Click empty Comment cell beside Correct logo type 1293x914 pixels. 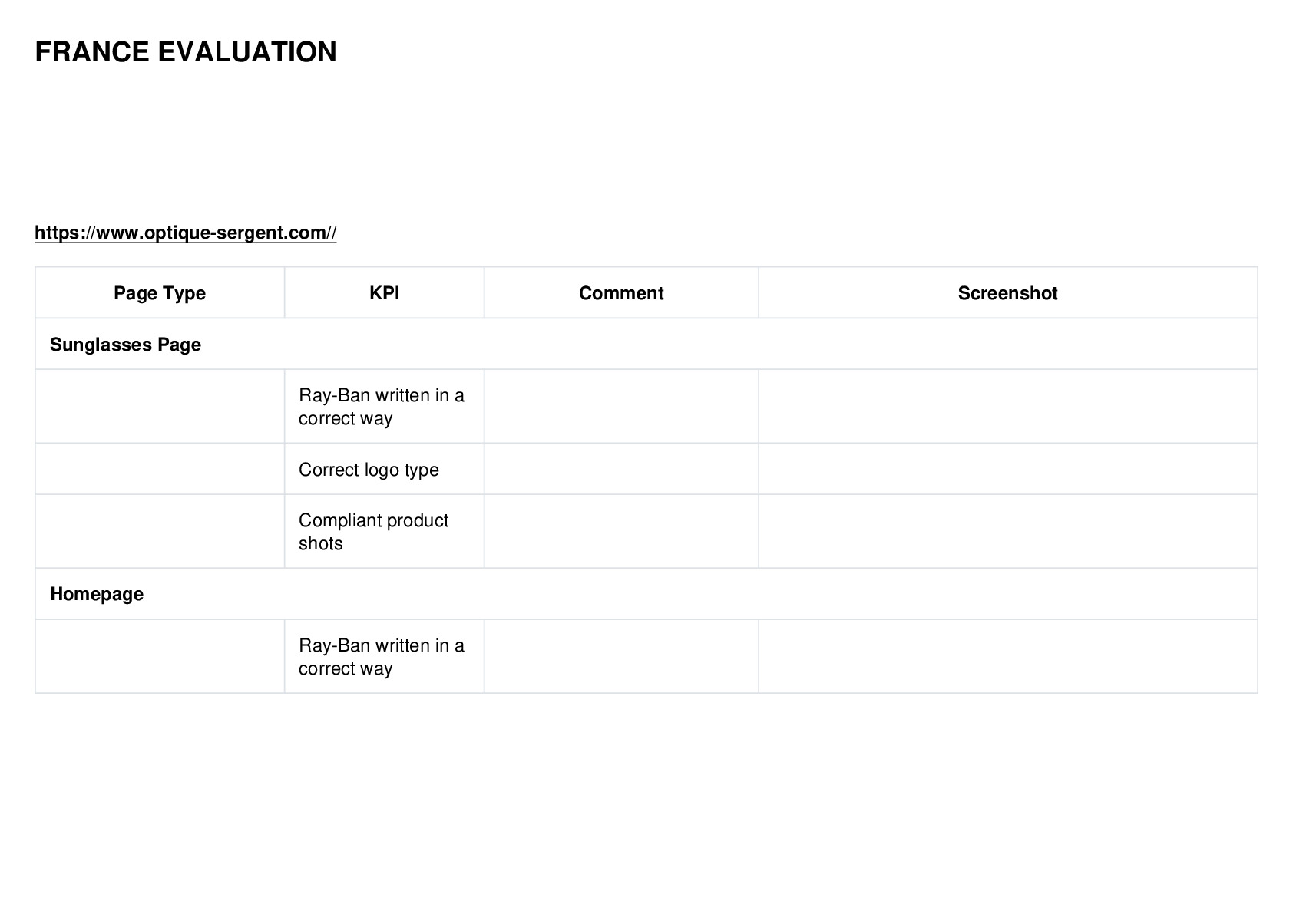pyautogui.click(x=621, y=469)
